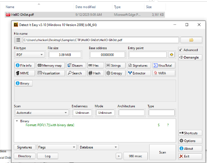The height and width of the screenshot is (163, 207).
Task: Open the Scan mode Automatic dropdown
Action: point(42,113)
